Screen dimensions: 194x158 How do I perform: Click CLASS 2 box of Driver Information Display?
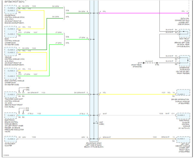183,92
